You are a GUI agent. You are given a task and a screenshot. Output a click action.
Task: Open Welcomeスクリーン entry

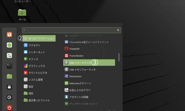[89, 83]
